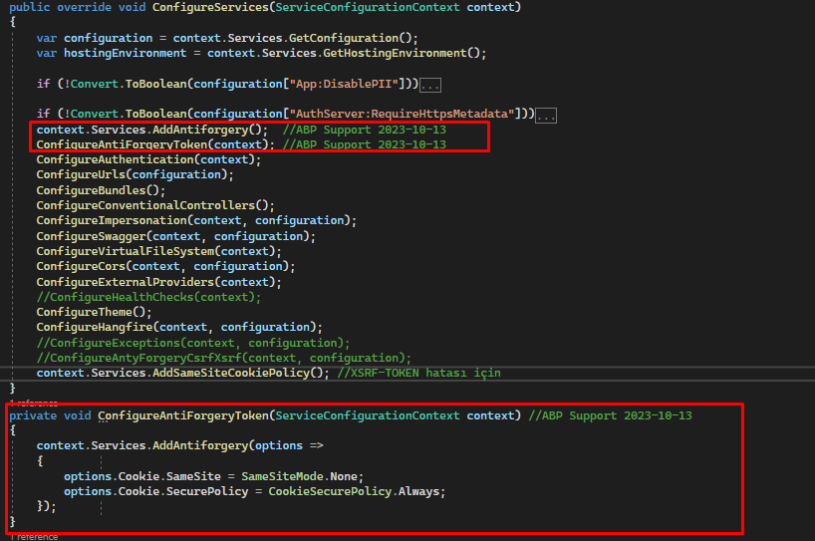Click CookieSecurePolicy.Always value
This screenshot has height=541, width=815.
(356, 491)
